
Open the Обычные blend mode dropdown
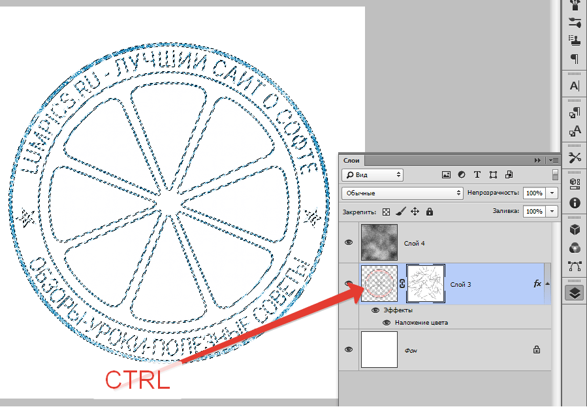point(403,193)
